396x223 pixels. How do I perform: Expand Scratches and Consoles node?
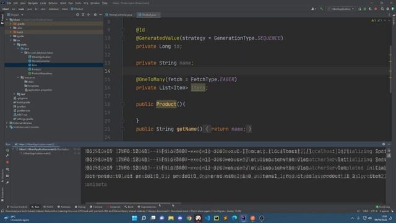tap(7, 127)
